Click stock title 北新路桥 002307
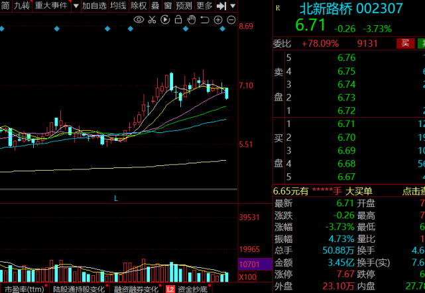The height and width of the screenshot is (293, 425). (x=351, y=9)
